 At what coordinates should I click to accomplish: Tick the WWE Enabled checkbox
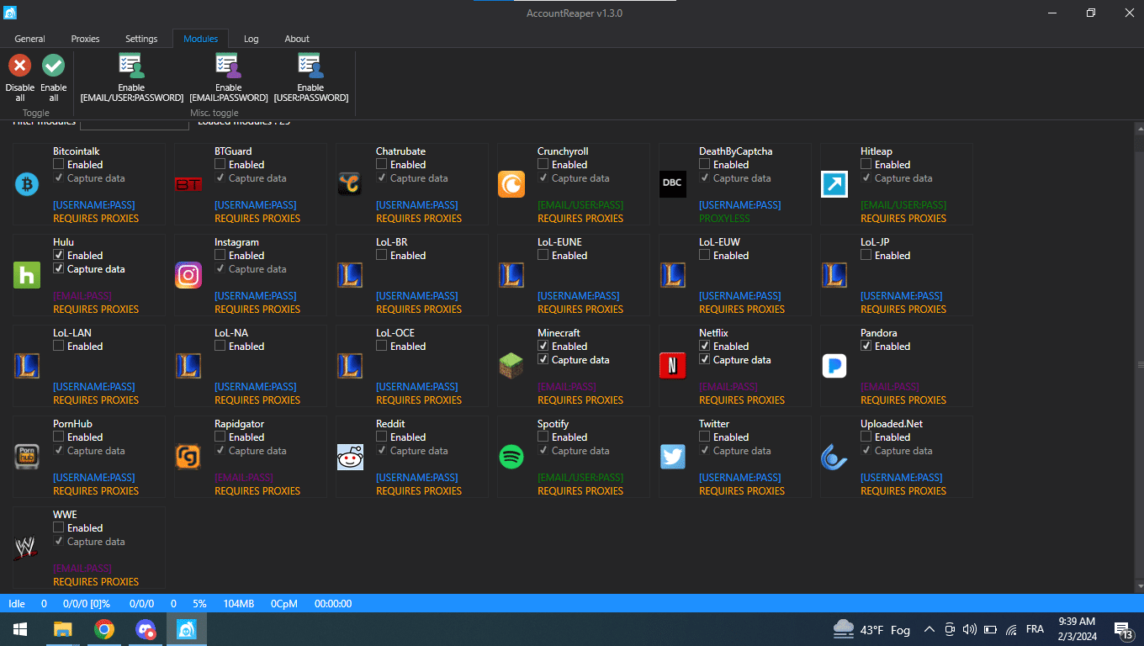59,528
